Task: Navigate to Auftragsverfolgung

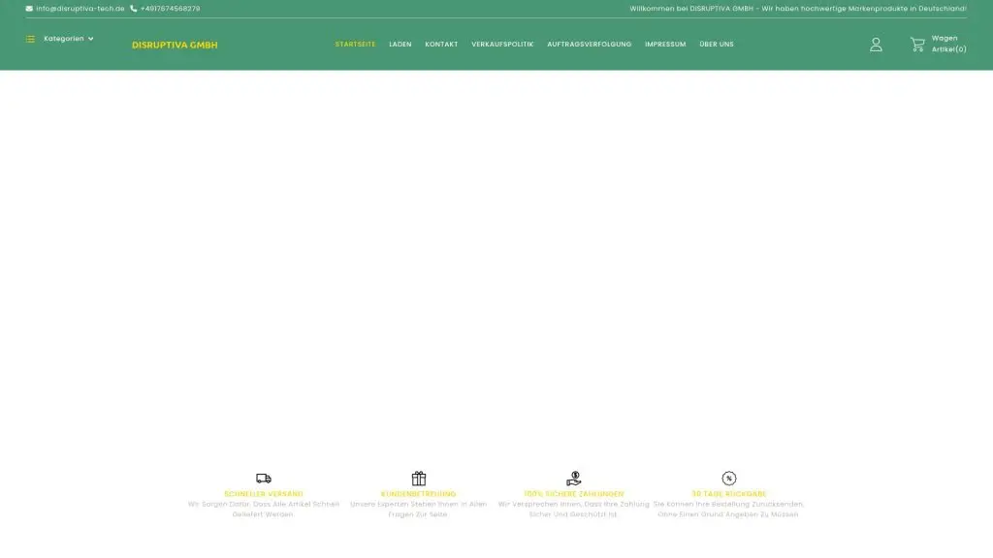Action: (x=589, y=45)
